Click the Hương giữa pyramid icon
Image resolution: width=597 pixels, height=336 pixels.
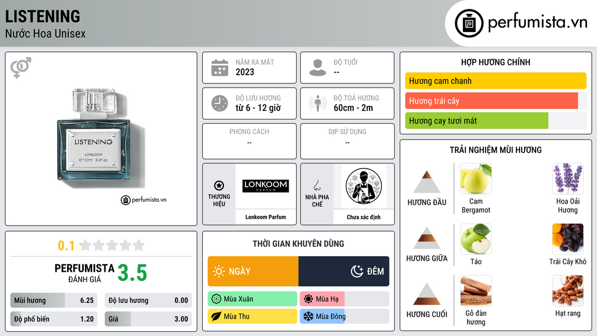click(427, 238)
